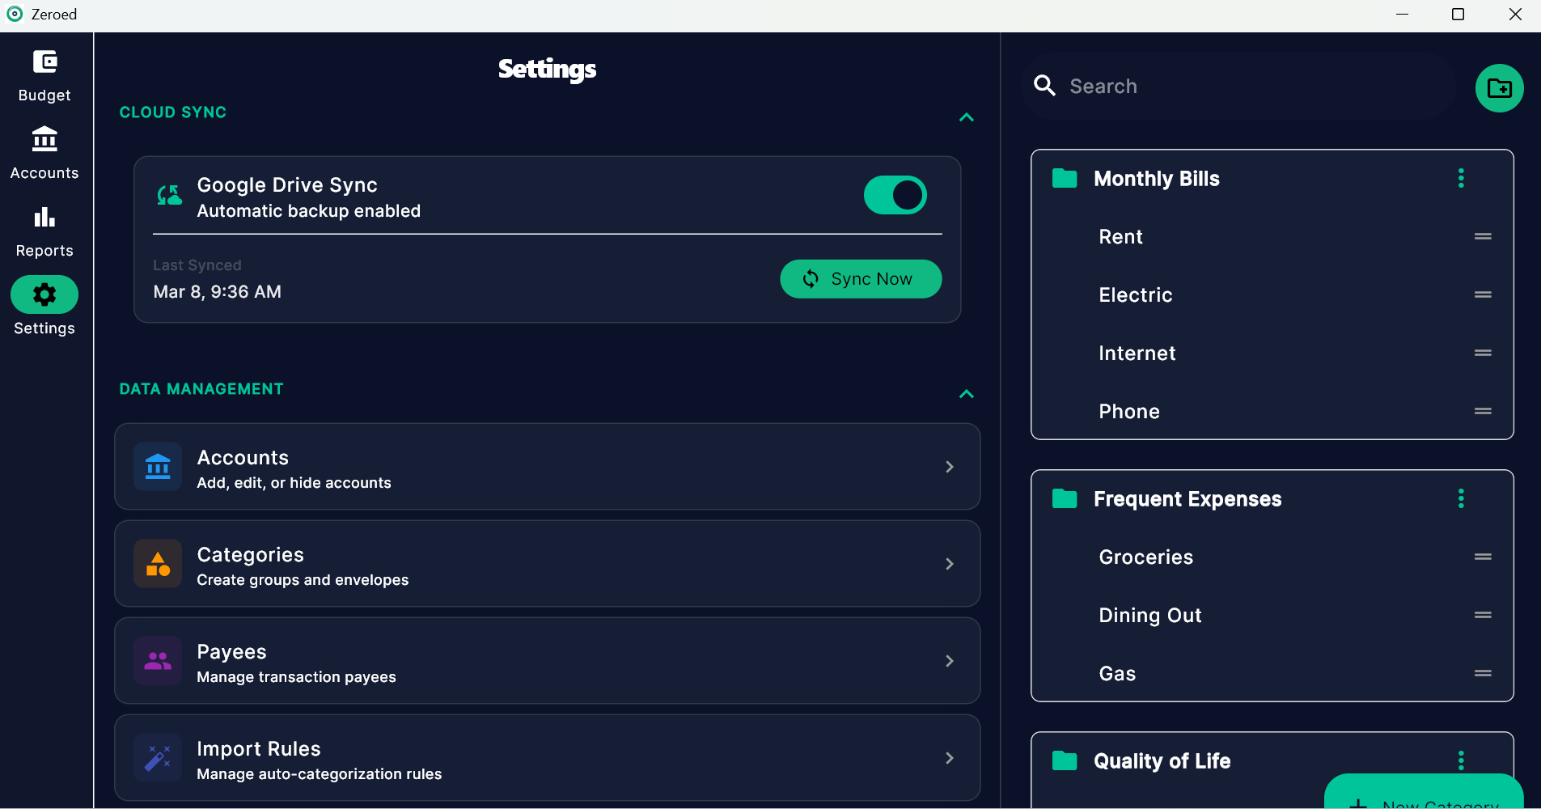Open Accounts from the left sidebar

pyautogui.click(x=44, y=139)
